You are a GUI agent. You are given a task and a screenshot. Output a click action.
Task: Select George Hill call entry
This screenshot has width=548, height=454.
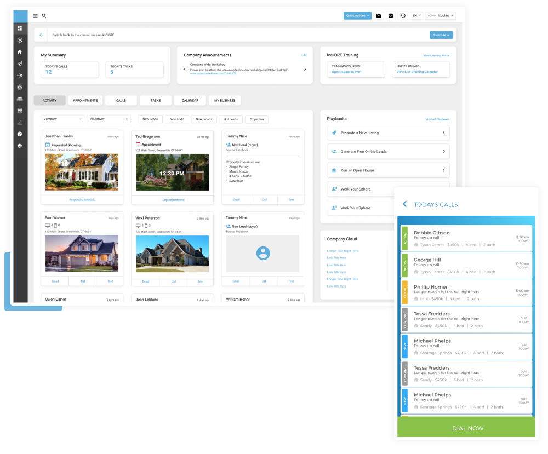[x=466, y=266]
